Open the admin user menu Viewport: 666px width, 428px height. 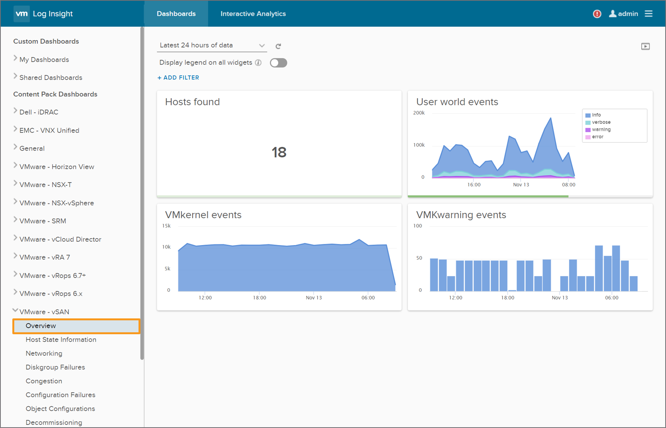pos(623,14)
